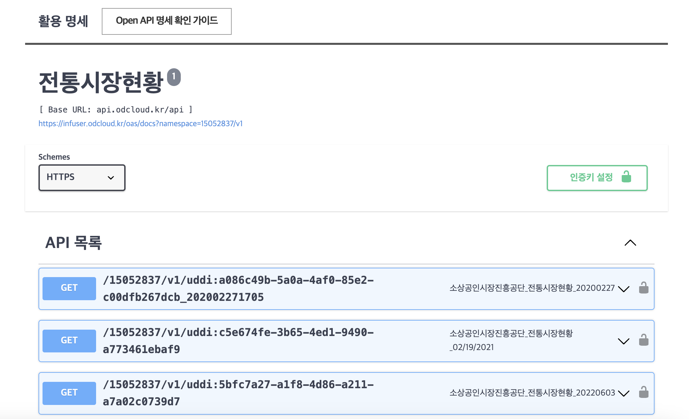
Task: Click GET badge of the 5bfc7a27 endpoint
Action: [x=69, y=393]
